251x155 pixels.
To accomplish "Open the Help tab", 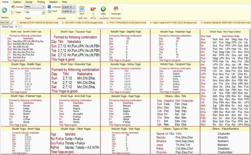I will point(64,2).
